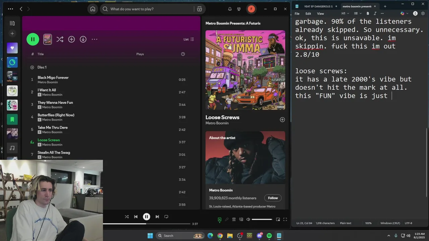This screenshot has height=241, width=429.
Task: Open Notepad View menu
Action: pyautogui.click(x=320, y=14)
